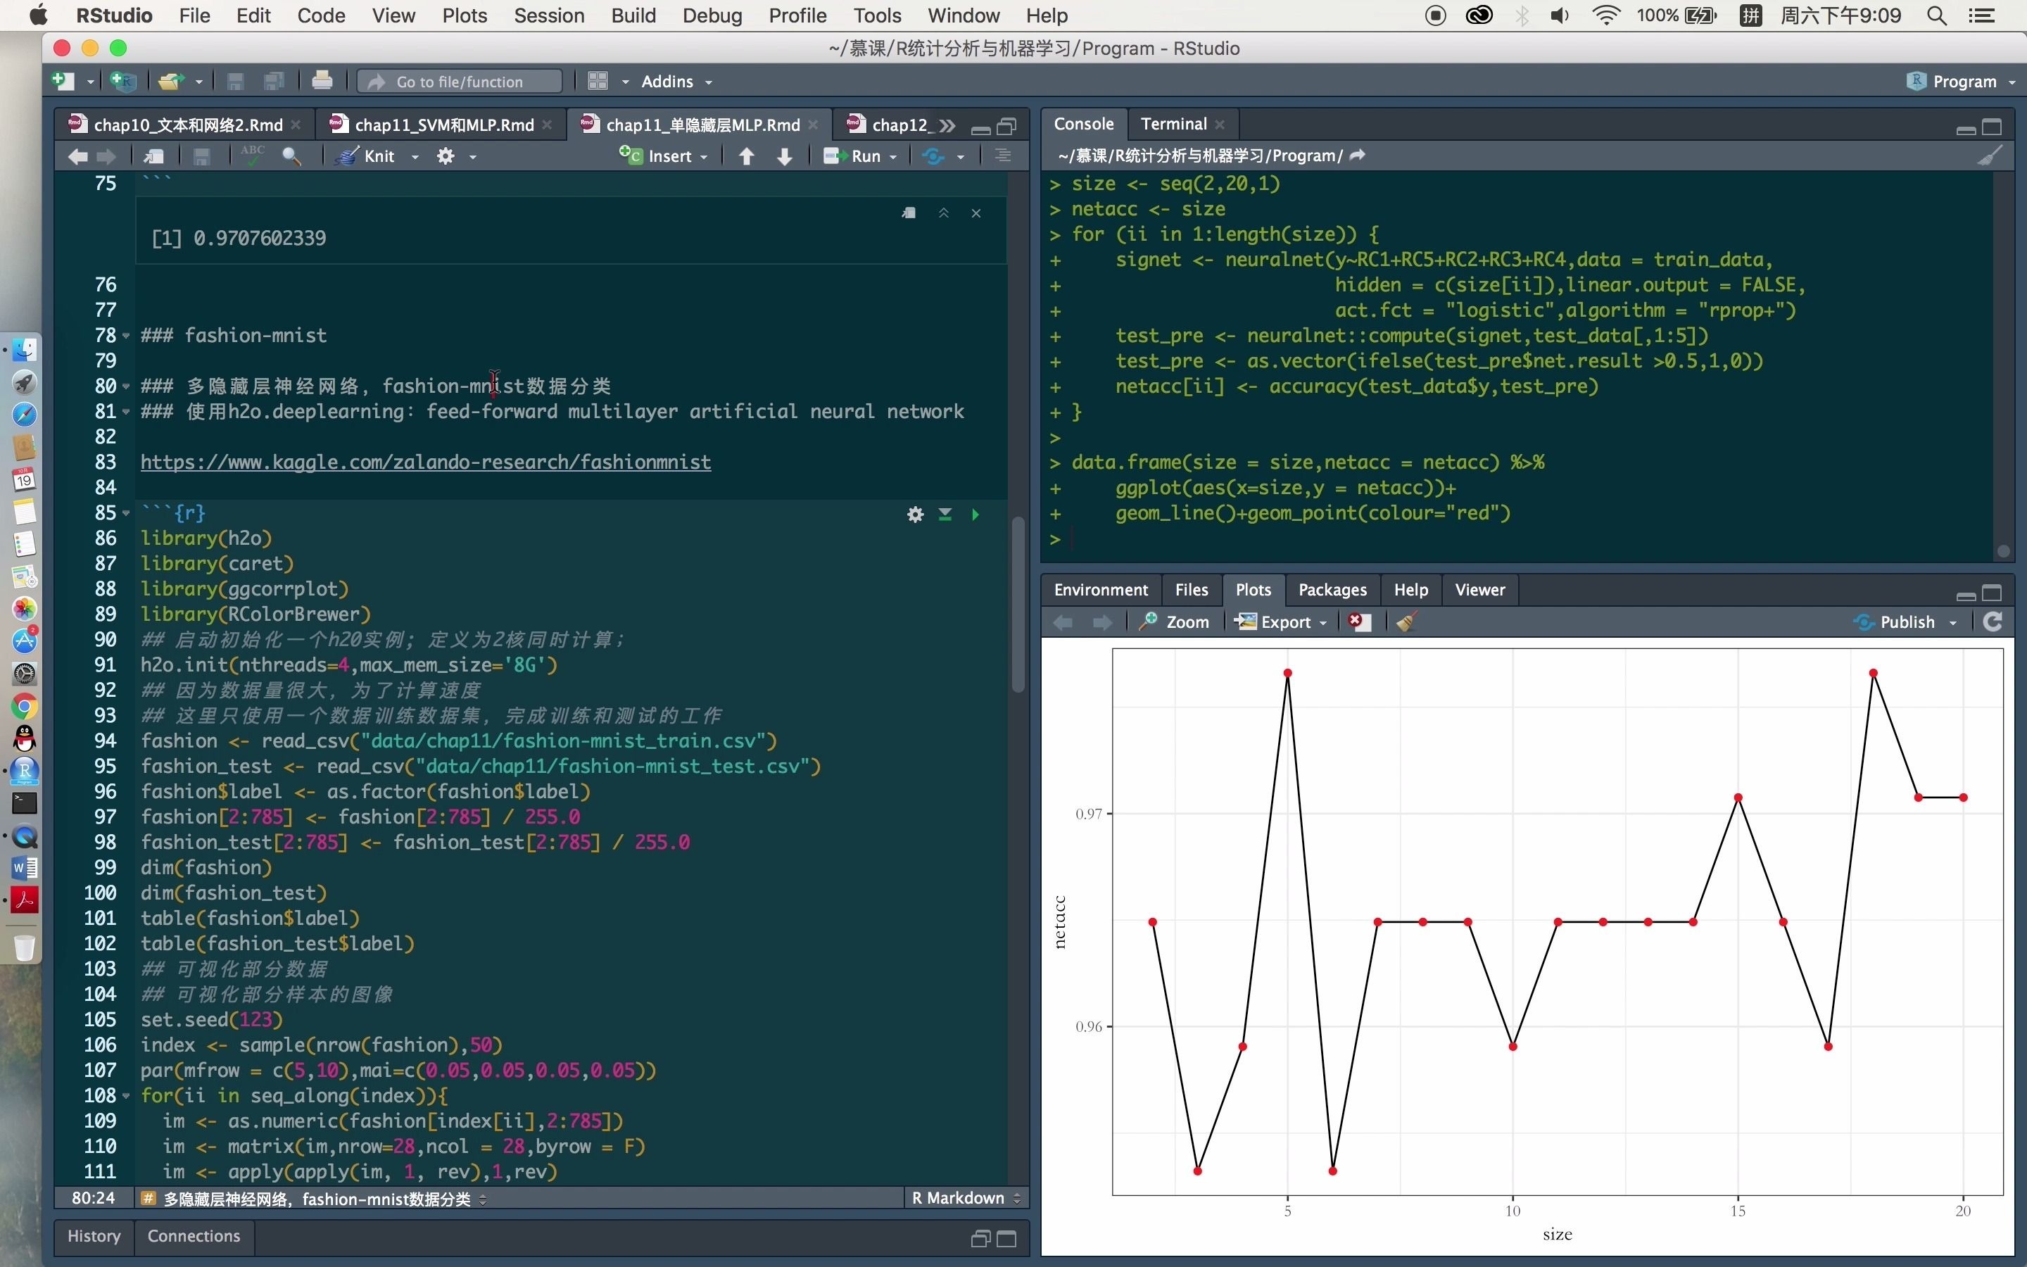Clear all plots broom icon
This screenshot has height=1267, width=2027.
(1406, 622)
